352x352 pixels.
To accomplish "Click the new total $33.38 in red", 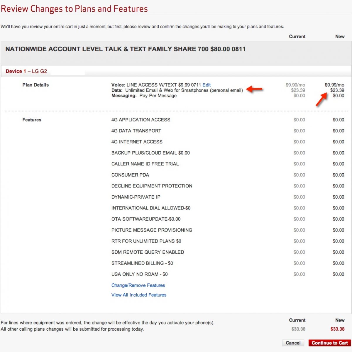I will pos(337,329).
